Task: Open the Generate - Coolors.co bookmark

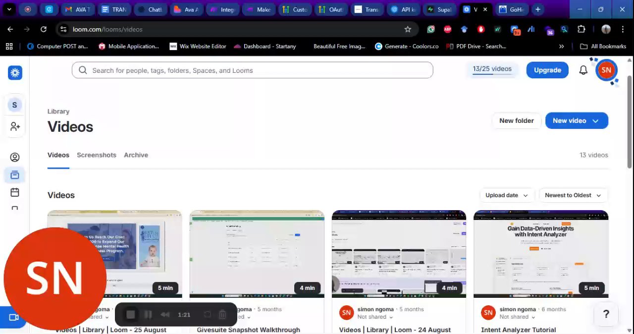Action: 407,46
